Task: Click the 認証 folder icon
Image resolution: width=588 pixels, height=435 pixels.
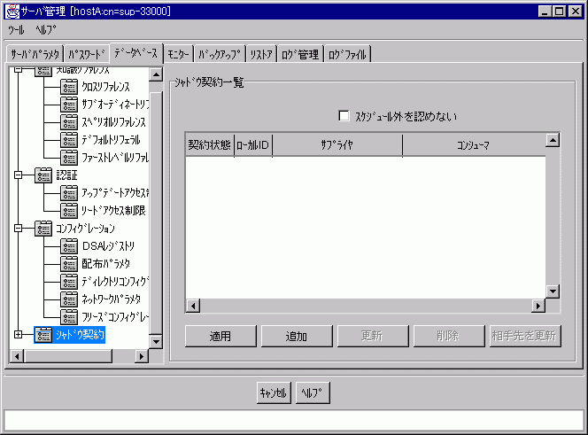Action: [x=43, y=175]
